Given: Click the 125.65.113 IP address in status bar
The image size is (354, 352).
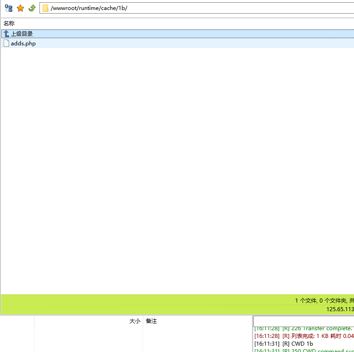Looking at the screenshot, I should (339, 309).
